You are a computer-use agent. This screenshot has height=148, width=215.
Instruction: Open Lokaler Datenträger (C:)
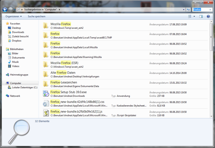(x=25, y=87)
